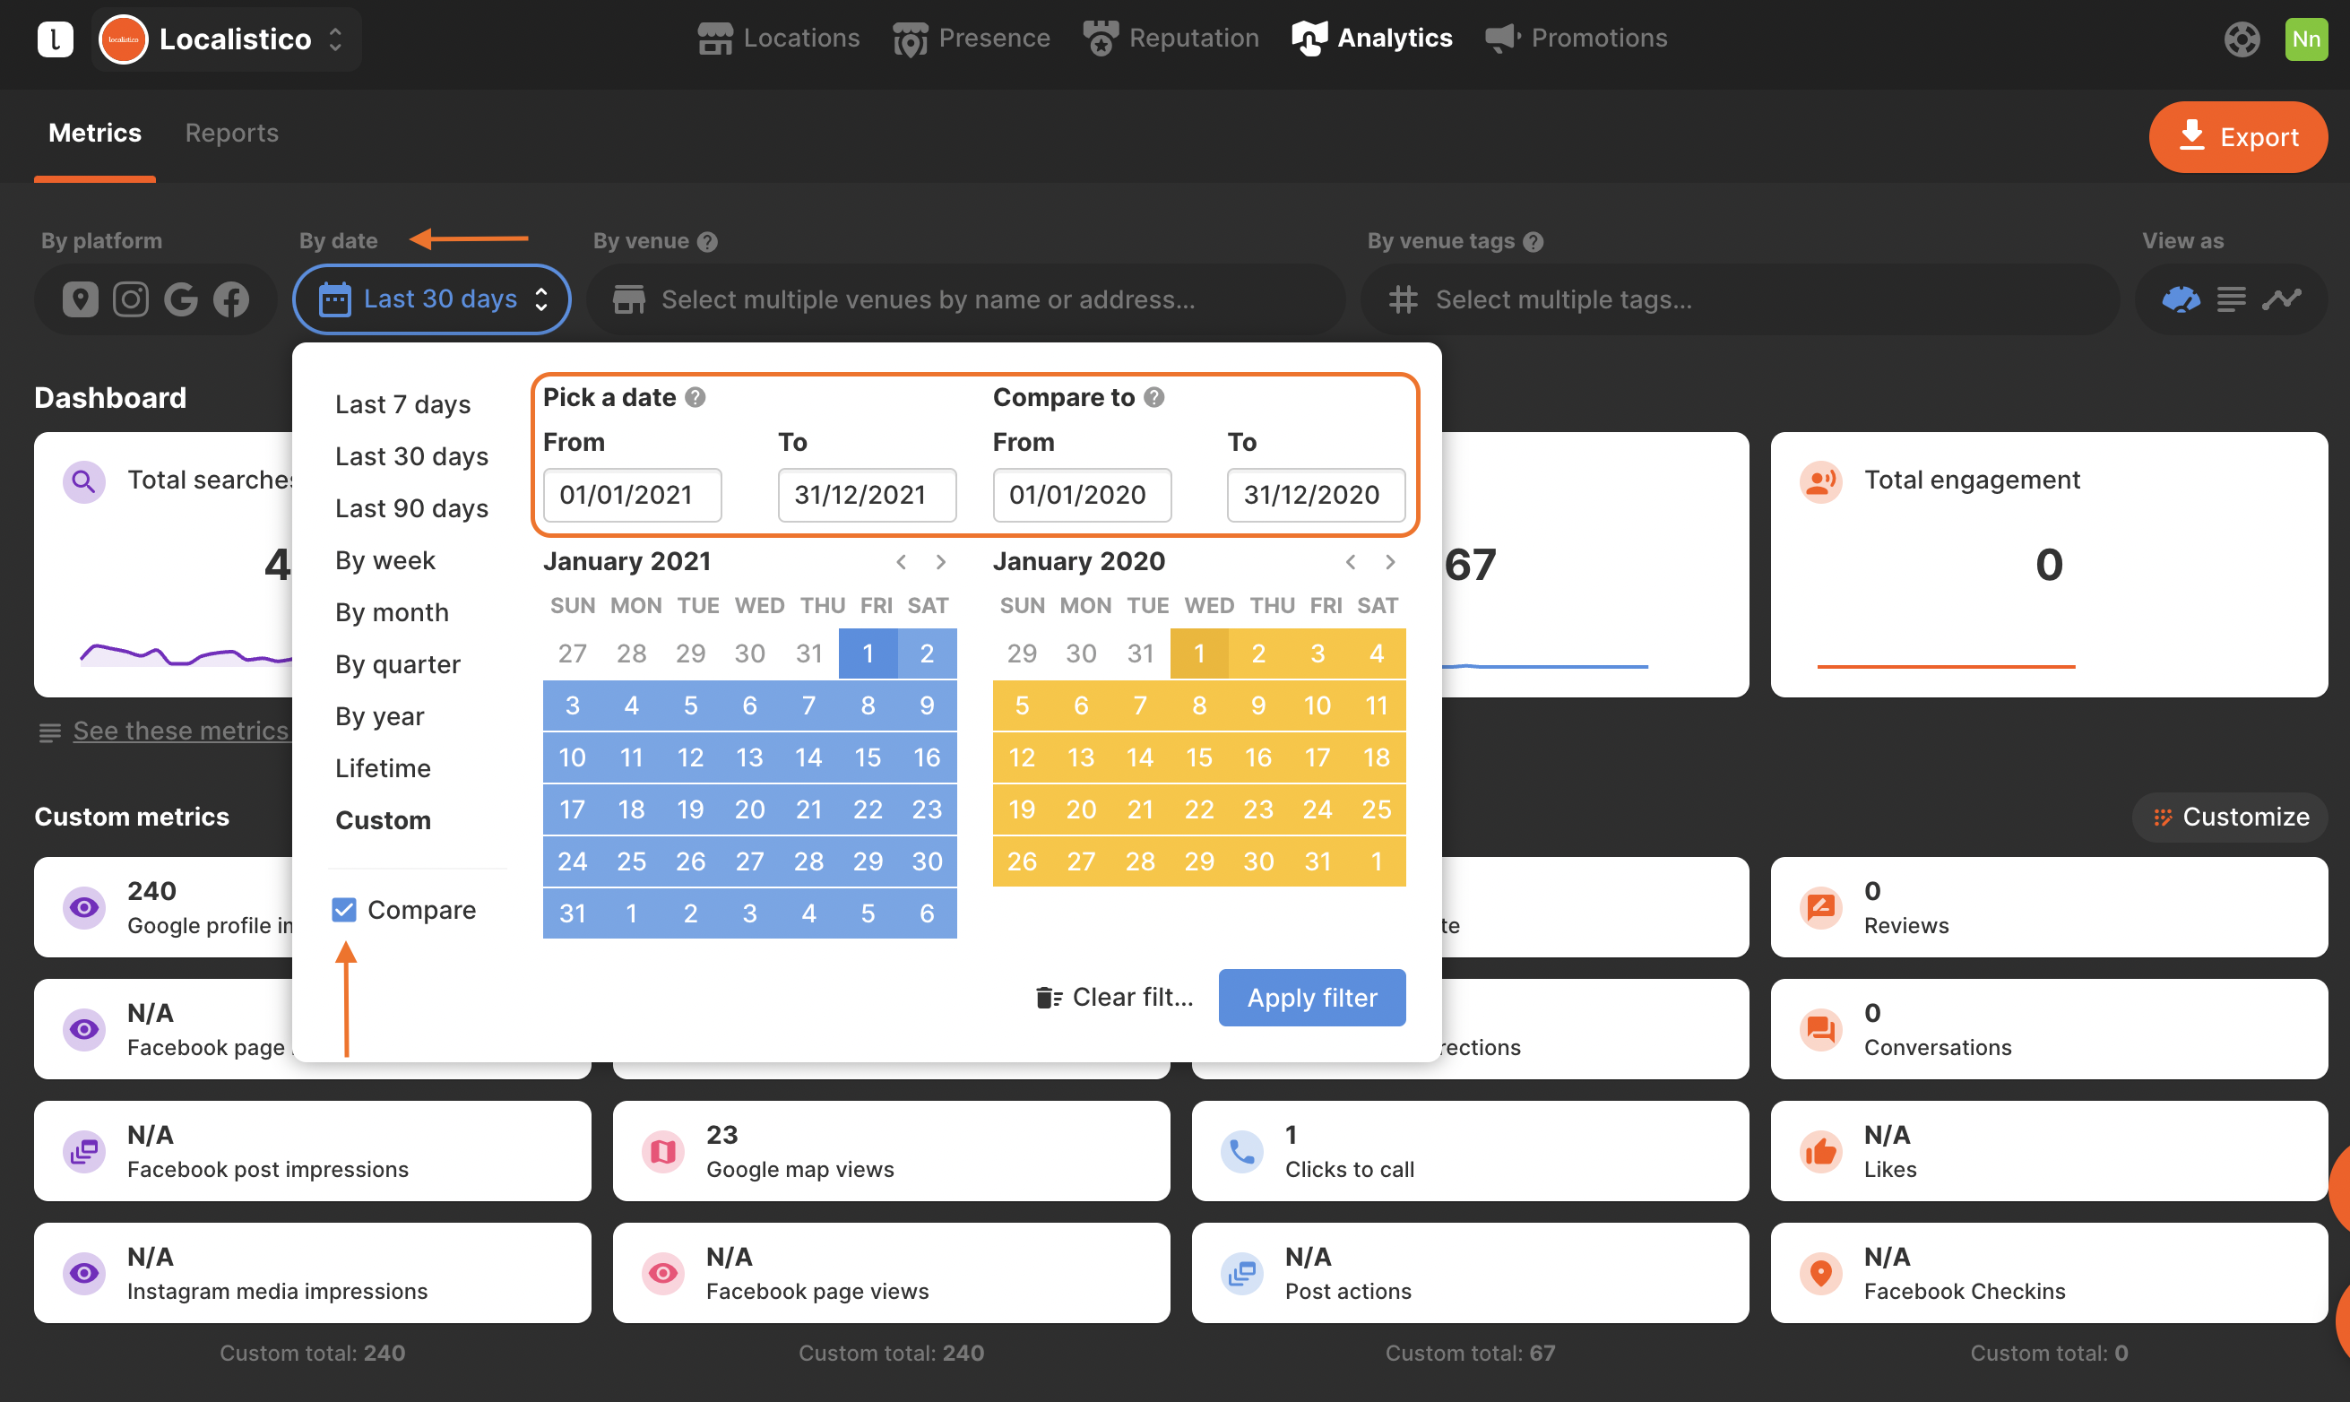Select the Lifetime option

(x=383, y=768)
